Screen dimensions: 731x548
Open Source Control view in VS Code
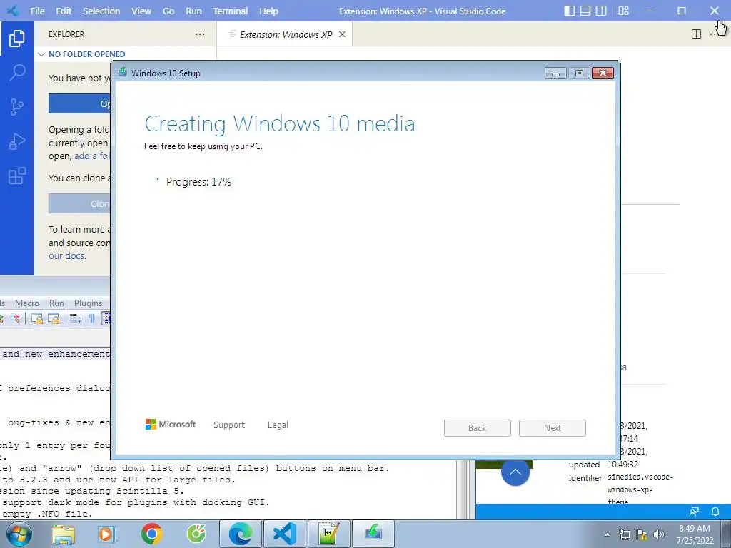click(17, 107)
